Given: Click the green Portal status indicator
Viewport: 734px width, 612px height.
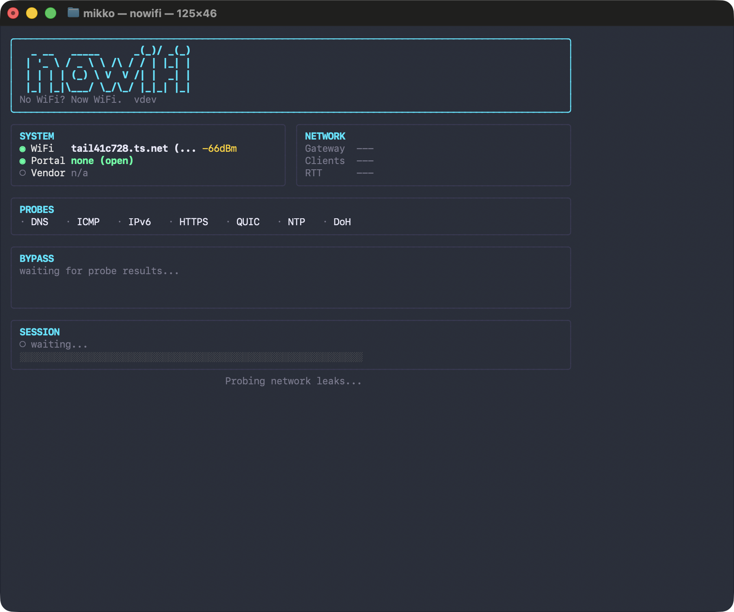Looking at the screenshot, I should click(x=22, y=161).
